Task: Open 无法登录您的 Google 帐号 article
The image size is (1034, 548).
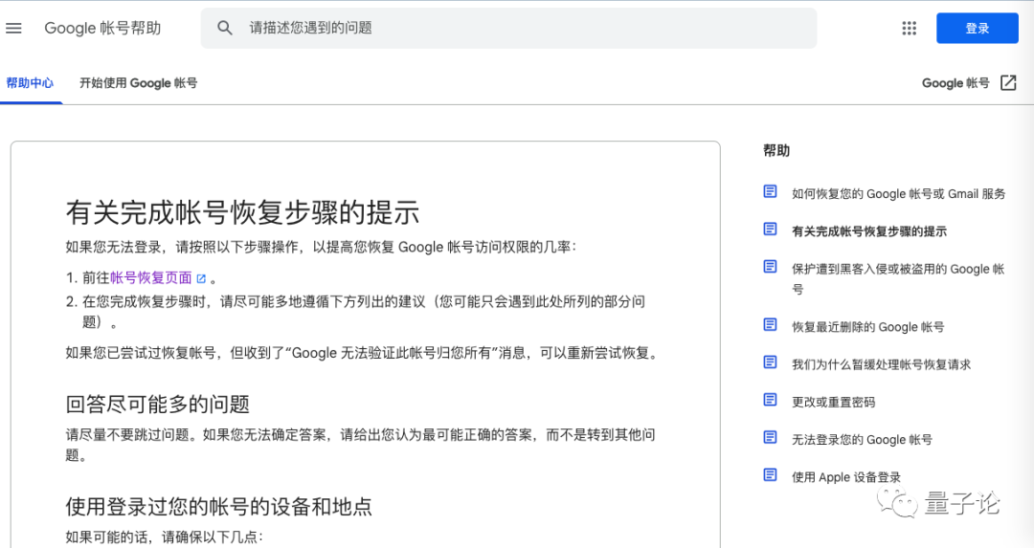Action: click(862, 439)
